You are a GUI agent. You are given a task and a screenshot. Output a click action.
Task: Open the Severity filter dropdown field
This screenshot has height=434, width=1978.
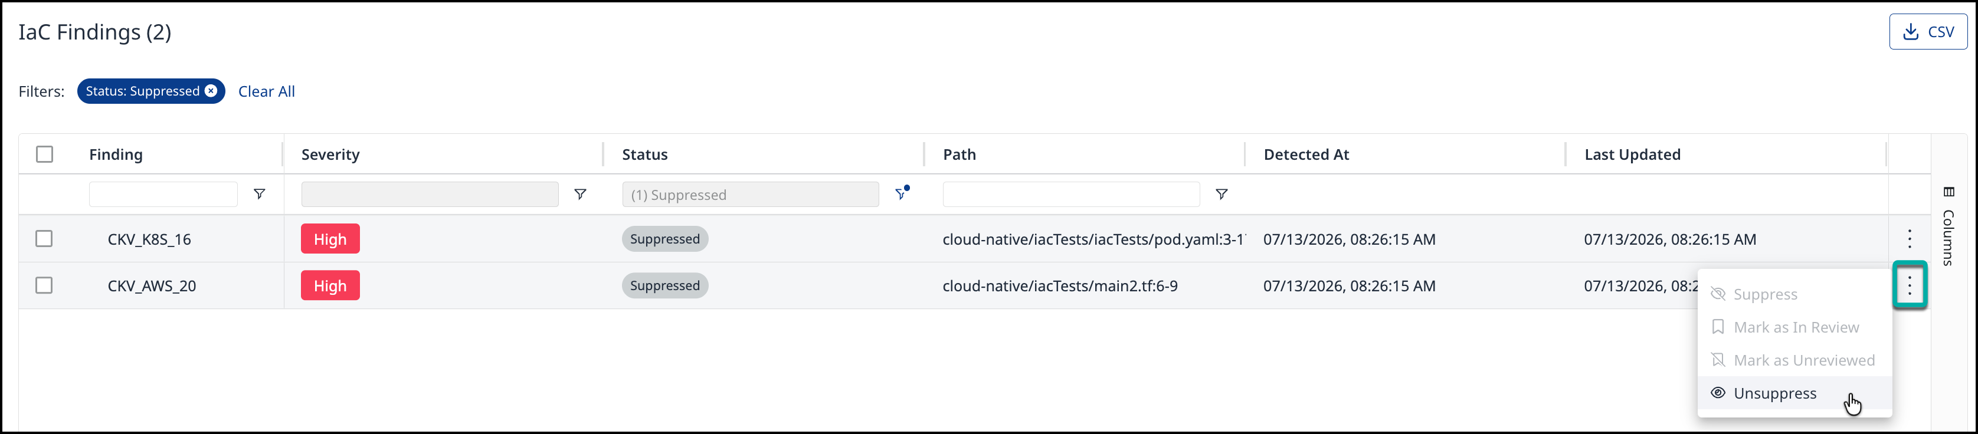(430, 195)
